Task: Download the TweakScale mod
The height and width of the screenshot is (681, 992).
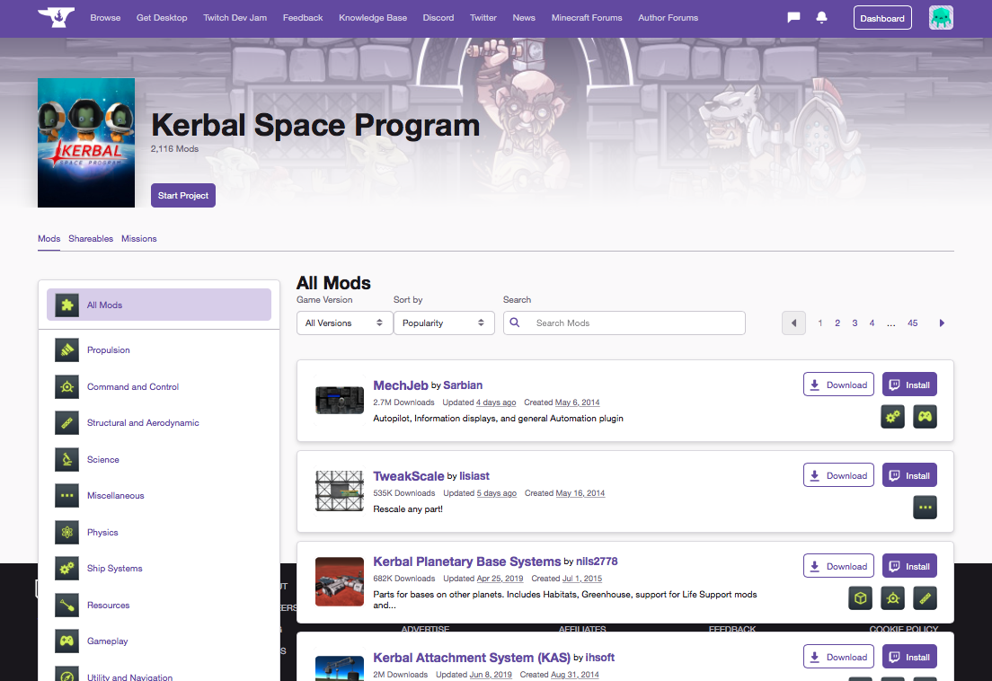Action: 839,475
